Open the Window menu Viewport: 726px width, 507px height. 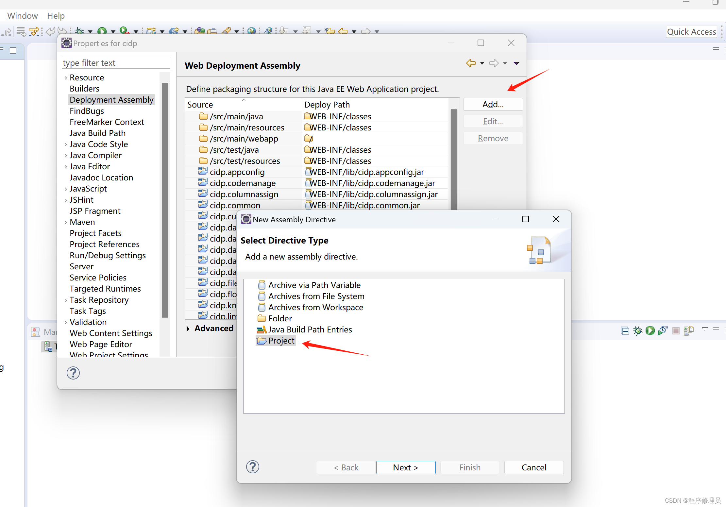[x=22, y=16]
